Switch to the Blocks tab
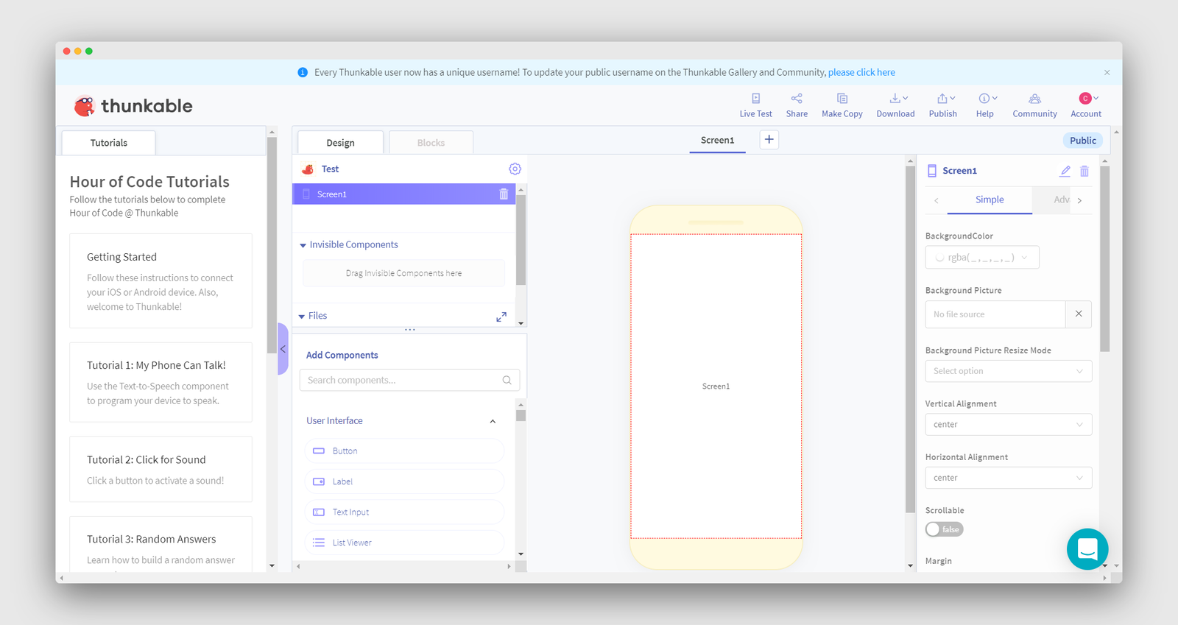Viewport: 1178px width, 625px height. (x=431, y=143)
